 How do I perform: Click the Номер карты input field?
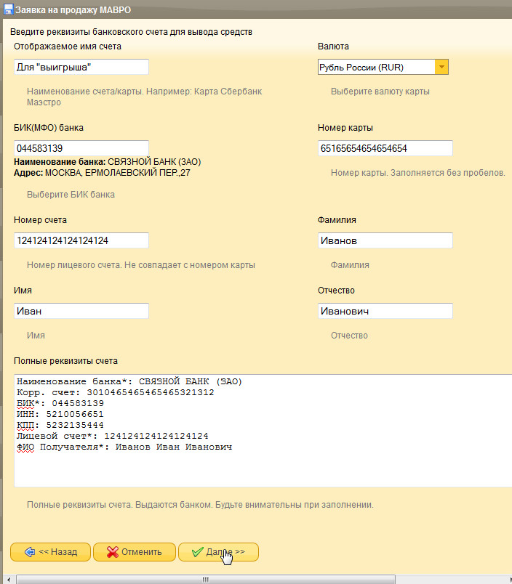coord(385,148)
